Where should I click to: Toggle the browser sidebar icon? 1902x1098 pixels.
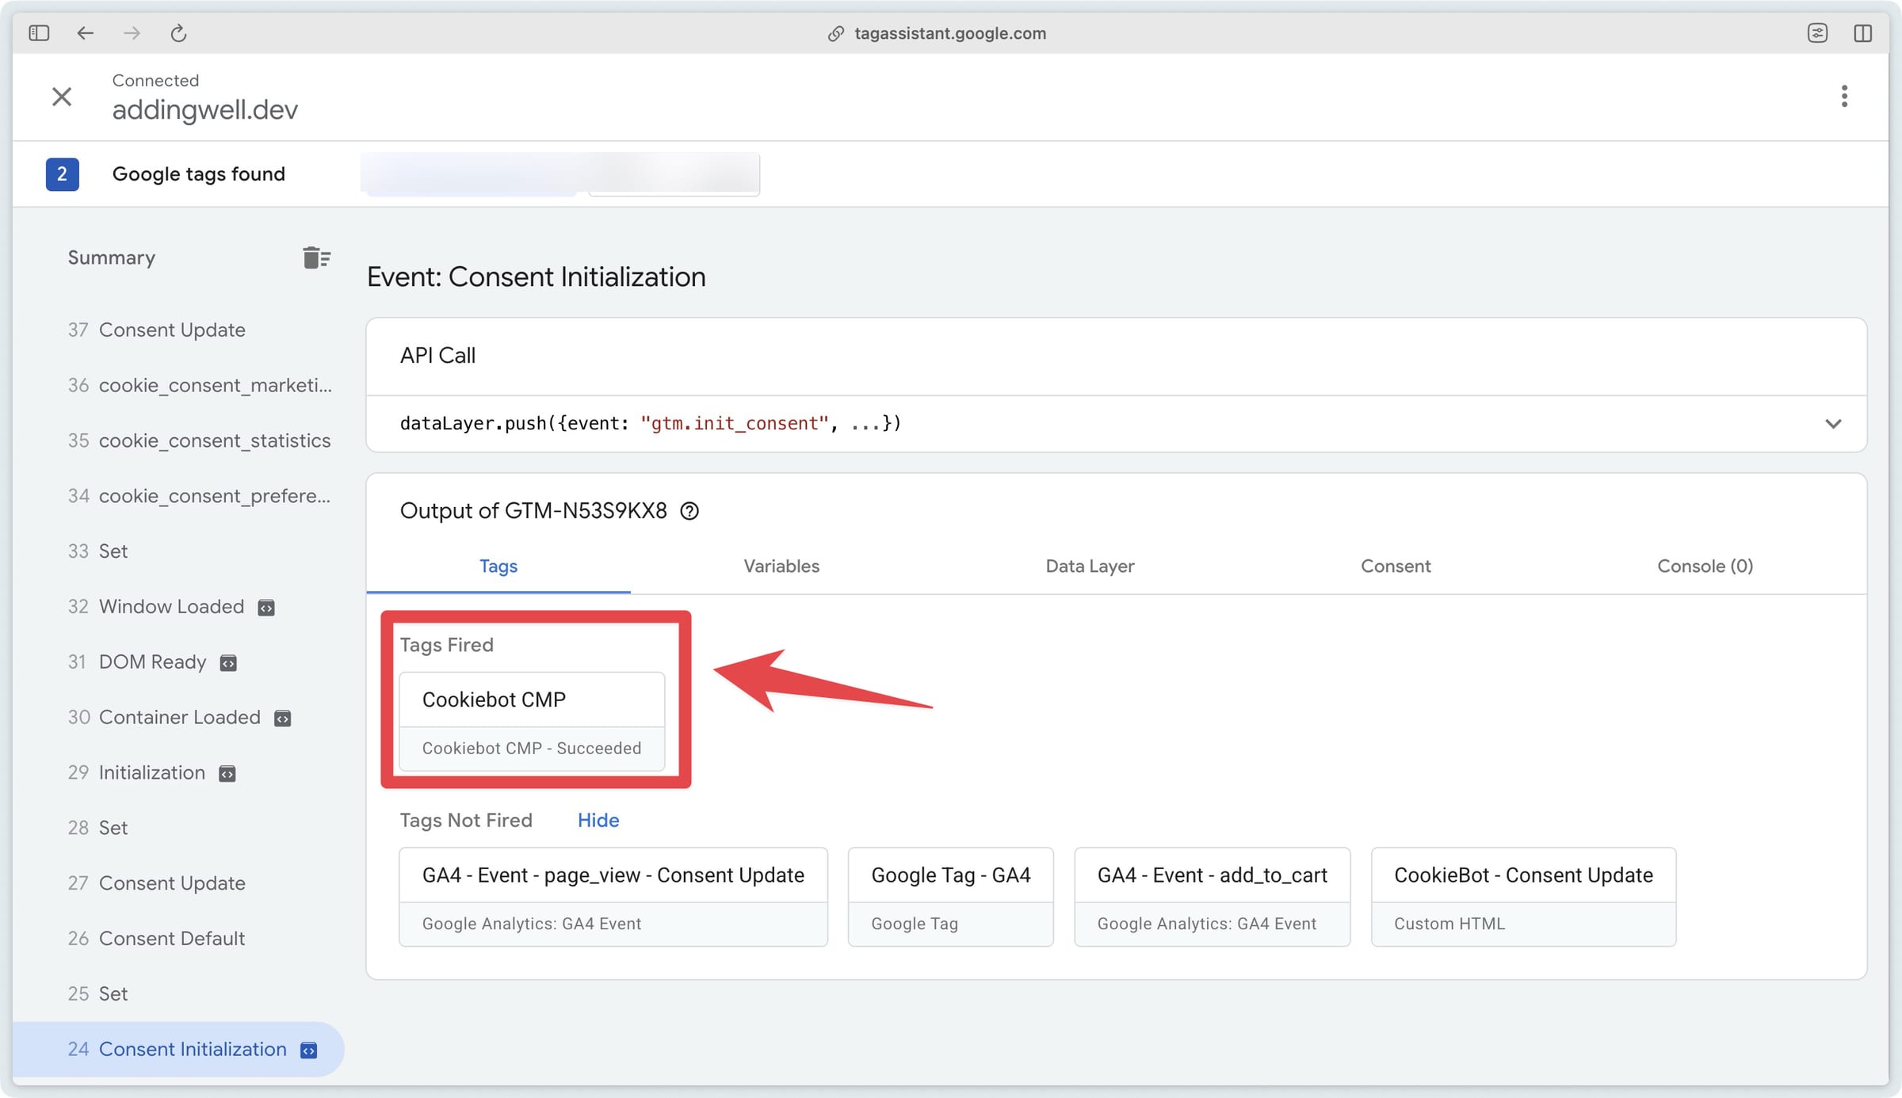point(39,32)
